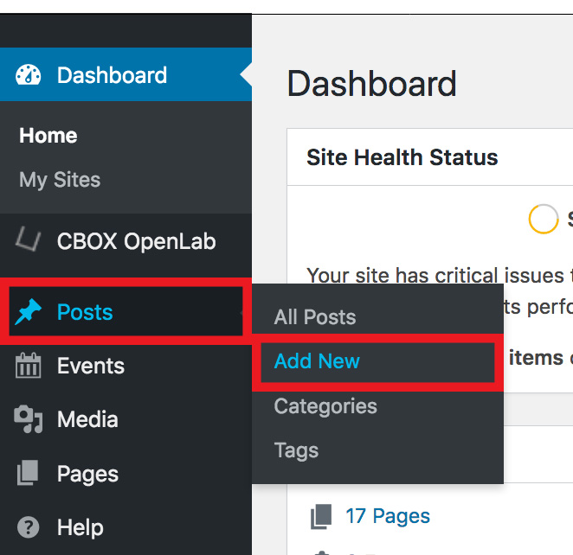This screenshot has height=555, width=573.
Task: Choose Categories in the Posts flyout
Action: [325, 406]
